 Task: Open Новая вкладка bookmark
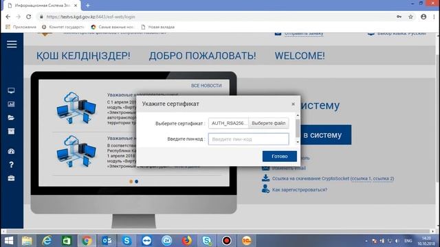click(158, 27)
